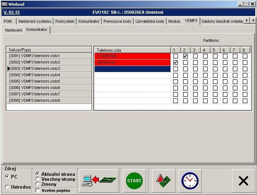
Task: Click the red triangle checkmark icon
Action: click(x=163, y=181)
